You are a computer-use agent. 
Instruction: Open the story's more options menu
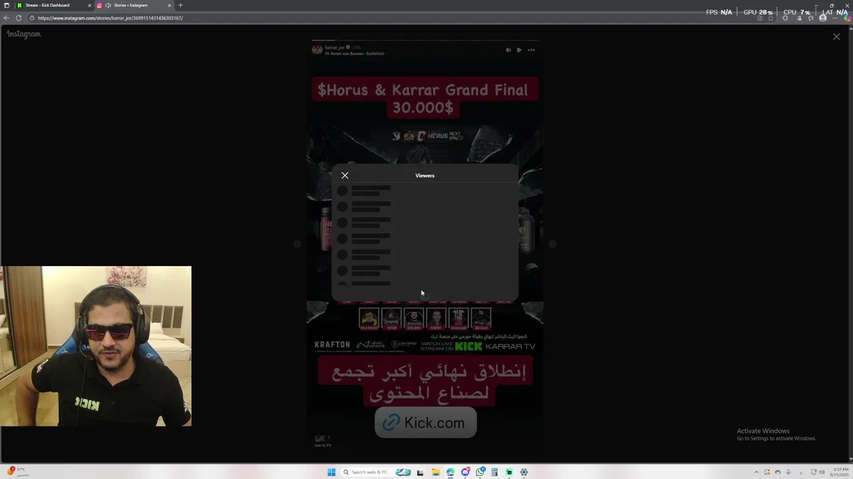coord(531,50)
